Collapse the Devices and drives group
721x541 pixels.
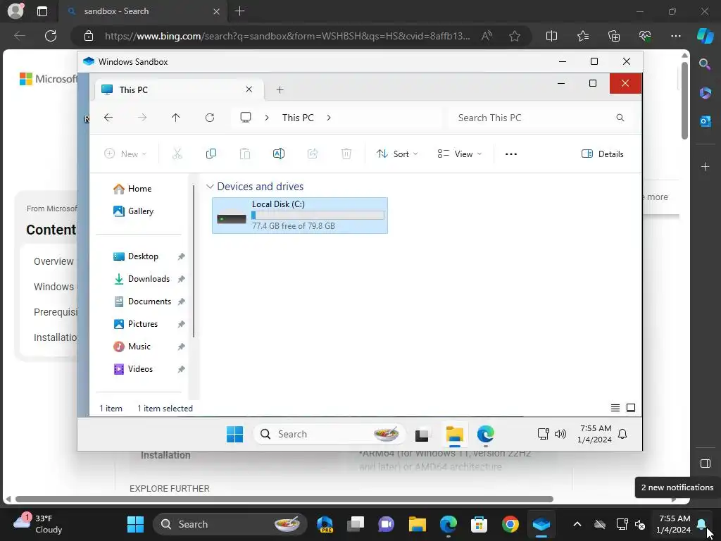pos(210,186)
